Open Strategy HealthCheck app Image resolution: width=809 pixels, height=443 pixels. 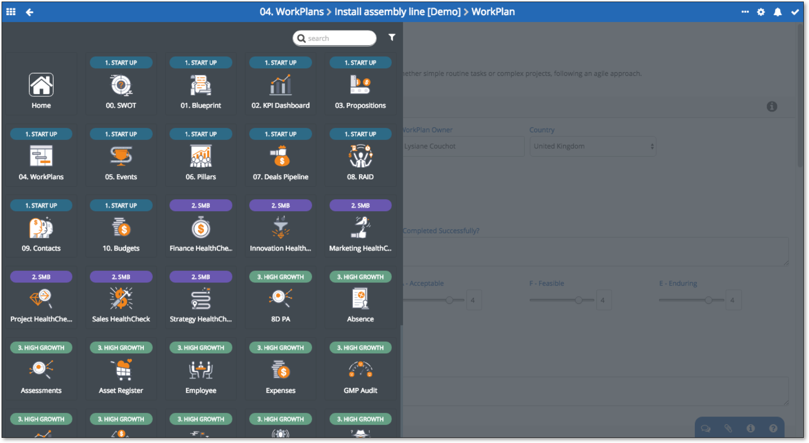pos(201,298)
